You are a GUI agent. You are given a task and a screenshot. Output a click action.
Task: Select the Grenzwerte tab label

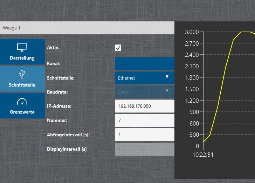coord(22,112)
